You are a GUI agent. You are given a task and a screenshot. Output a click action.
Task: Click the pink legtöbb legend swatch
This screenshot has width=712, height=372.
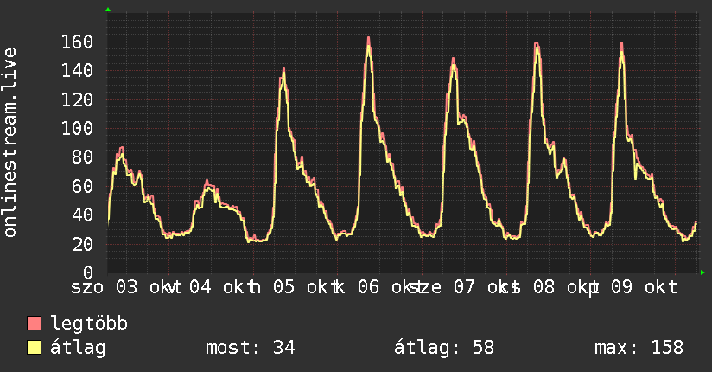(x=34, y=323)
